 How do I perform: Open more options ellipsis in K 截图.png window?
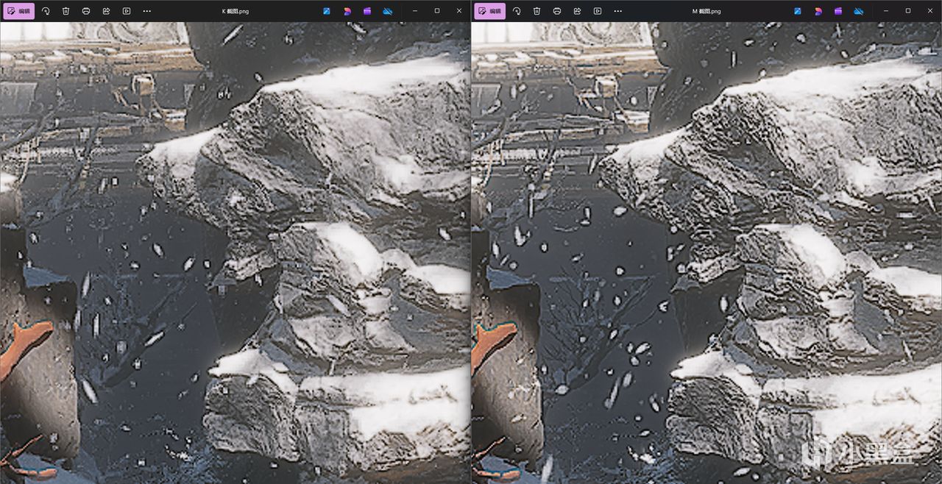(146, 11)
